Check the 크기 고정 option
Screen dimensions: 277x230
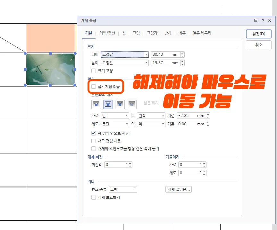click(93, 71)
